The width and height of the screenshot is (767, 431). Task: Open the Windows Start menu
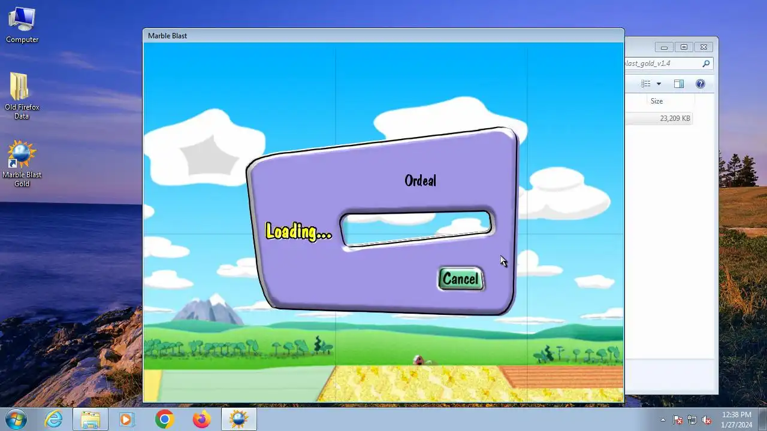tap(16, 419)
